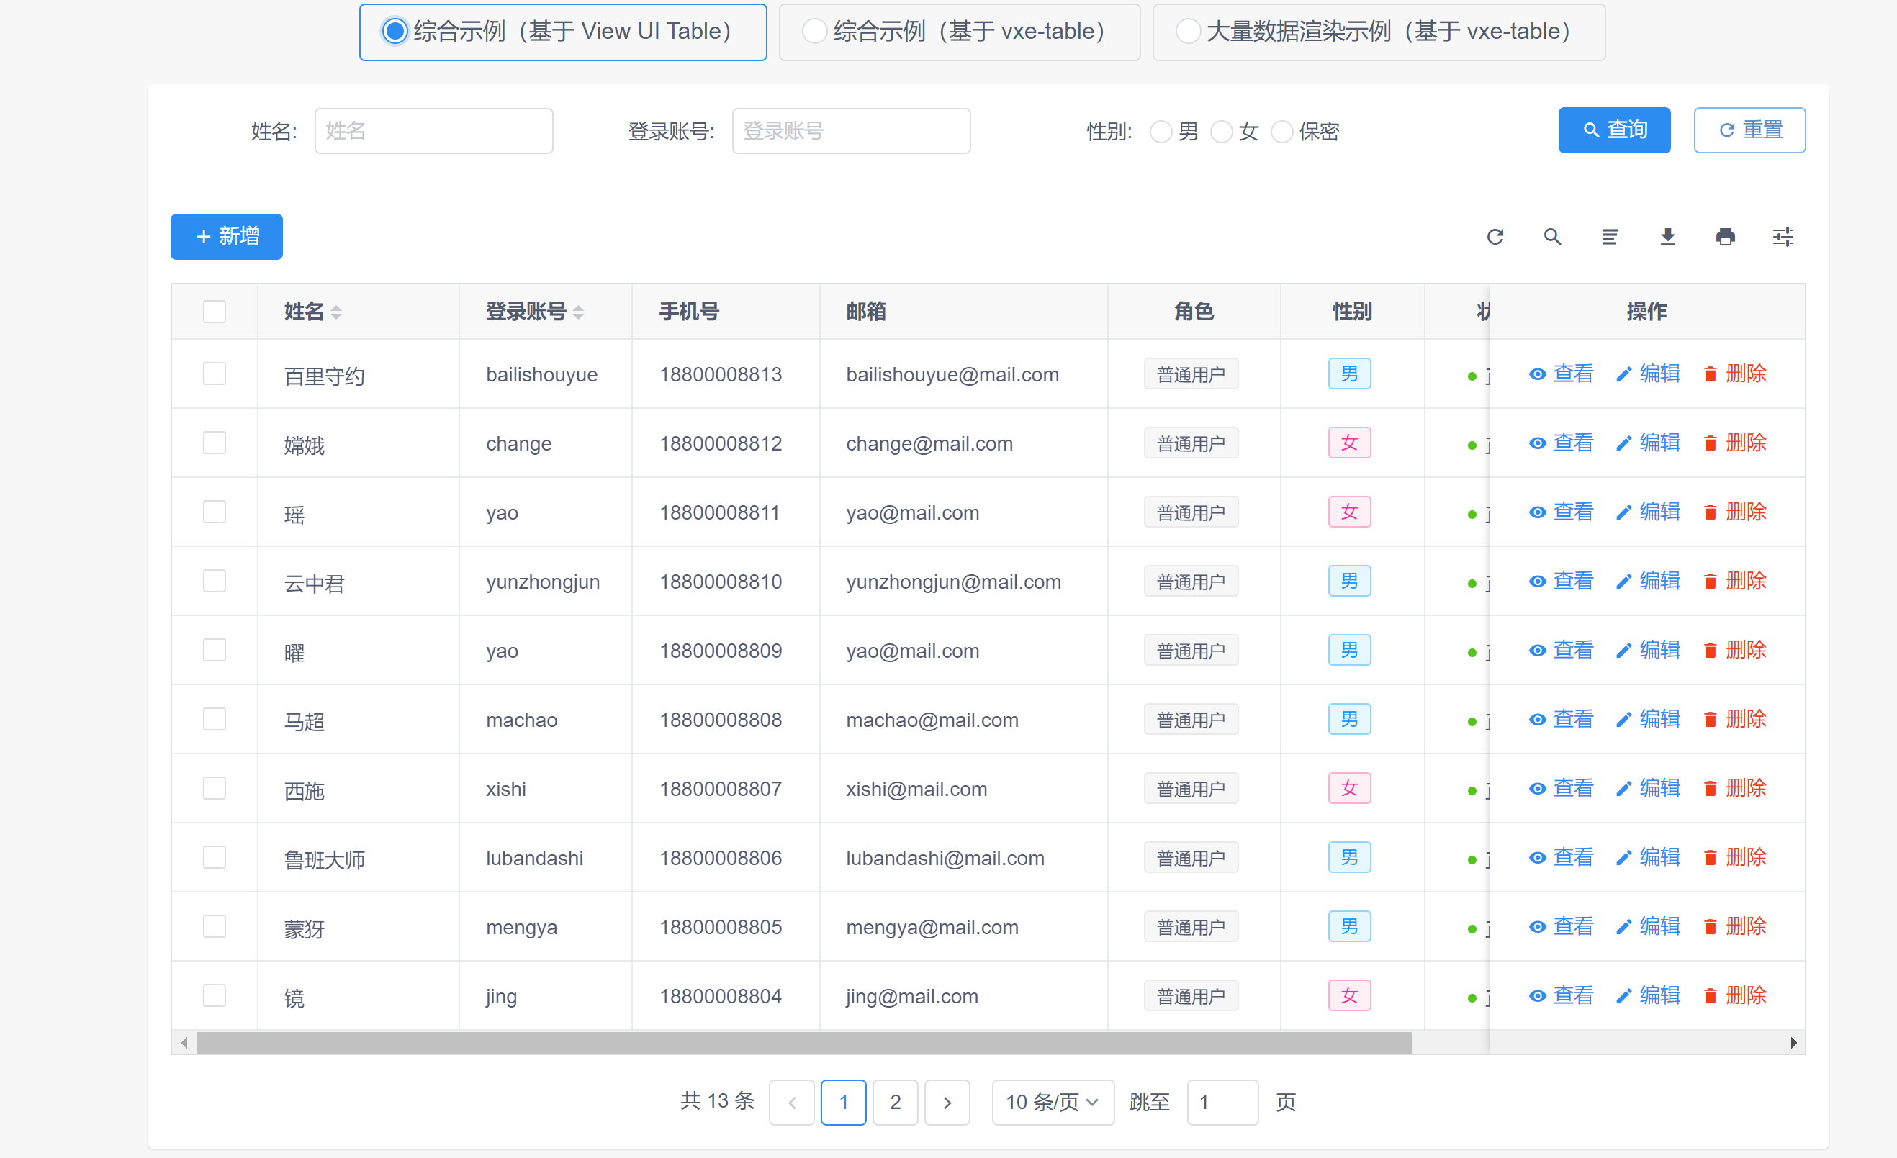Delete the 百里守约 row
Image resolution: width=1897 pixels, height=1158 pixels.
pyautogui.click(x=1734, y=374)
